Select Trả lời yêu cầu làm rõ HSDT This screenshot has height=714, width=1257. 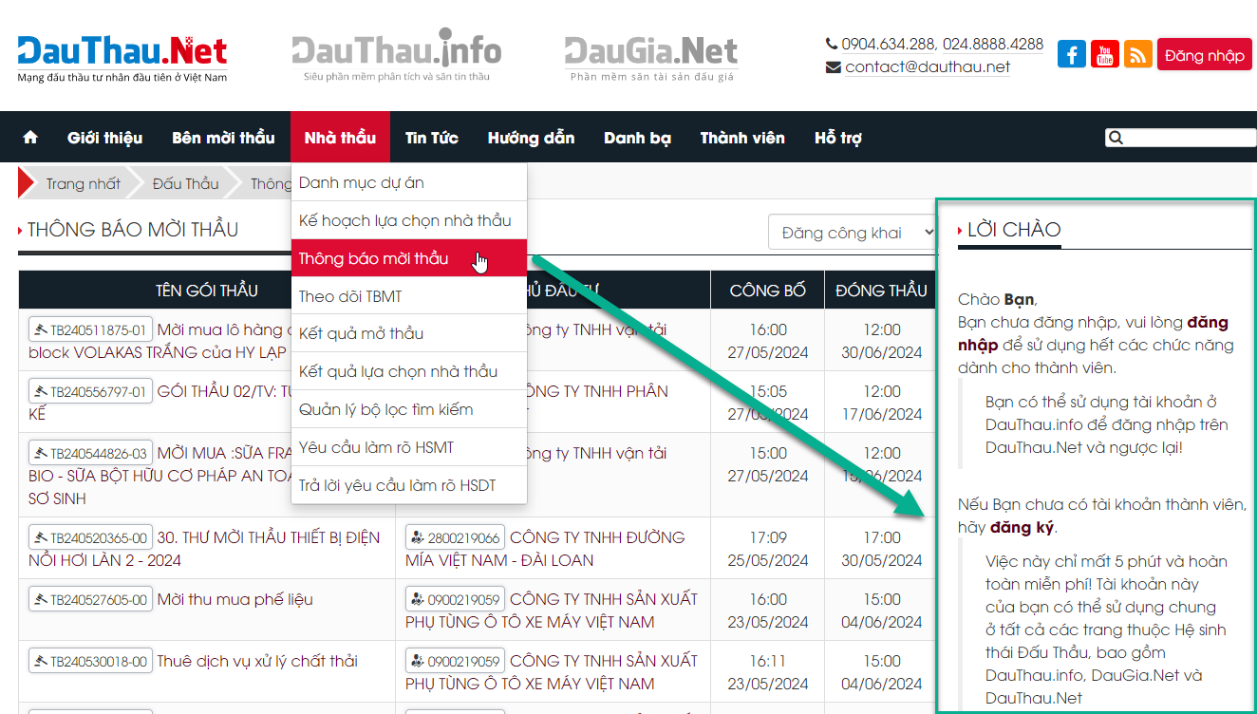point(408,485)
